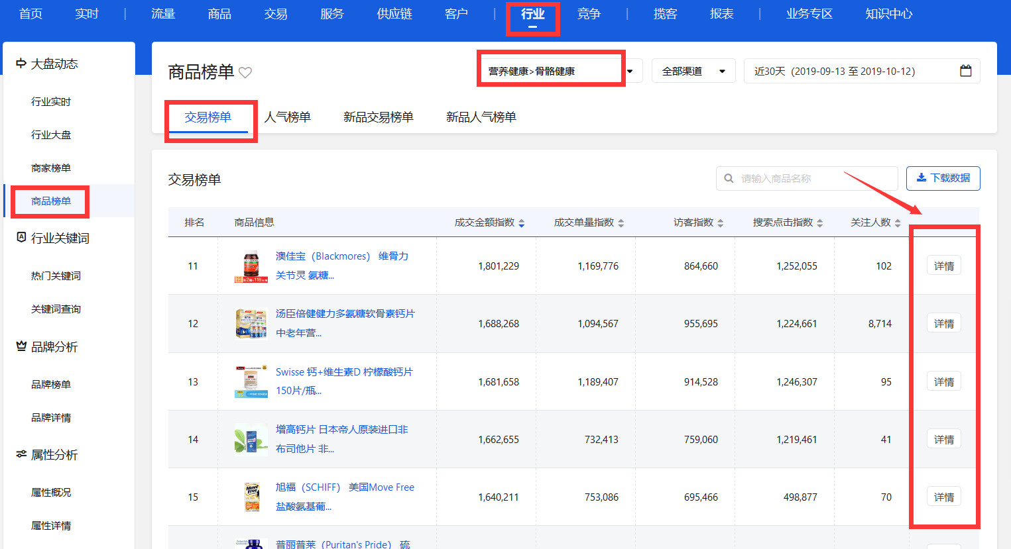Open the 营养健康>骨骼健康 category dropdown

(560, 71)
